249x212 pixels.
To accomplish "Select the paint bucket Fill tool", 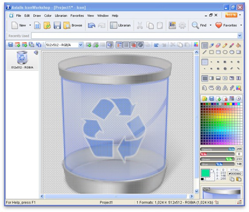I will 239,45.
